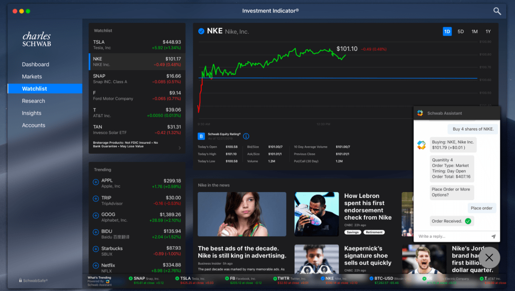
Task: Open Nike's Jordan brand article headline
Action: (x=472, y=259)
